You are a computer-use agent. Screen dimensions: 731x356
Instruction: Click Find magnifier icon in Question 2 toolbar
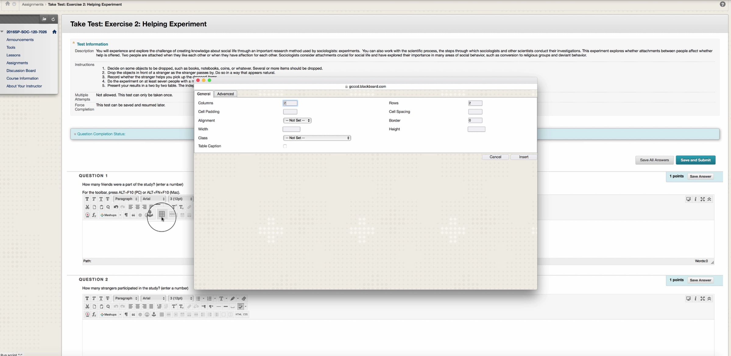point(108,306)
